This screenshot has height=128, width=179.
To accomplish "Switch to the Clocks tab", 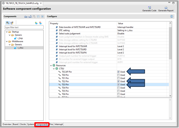I will (x=23, y=124).
